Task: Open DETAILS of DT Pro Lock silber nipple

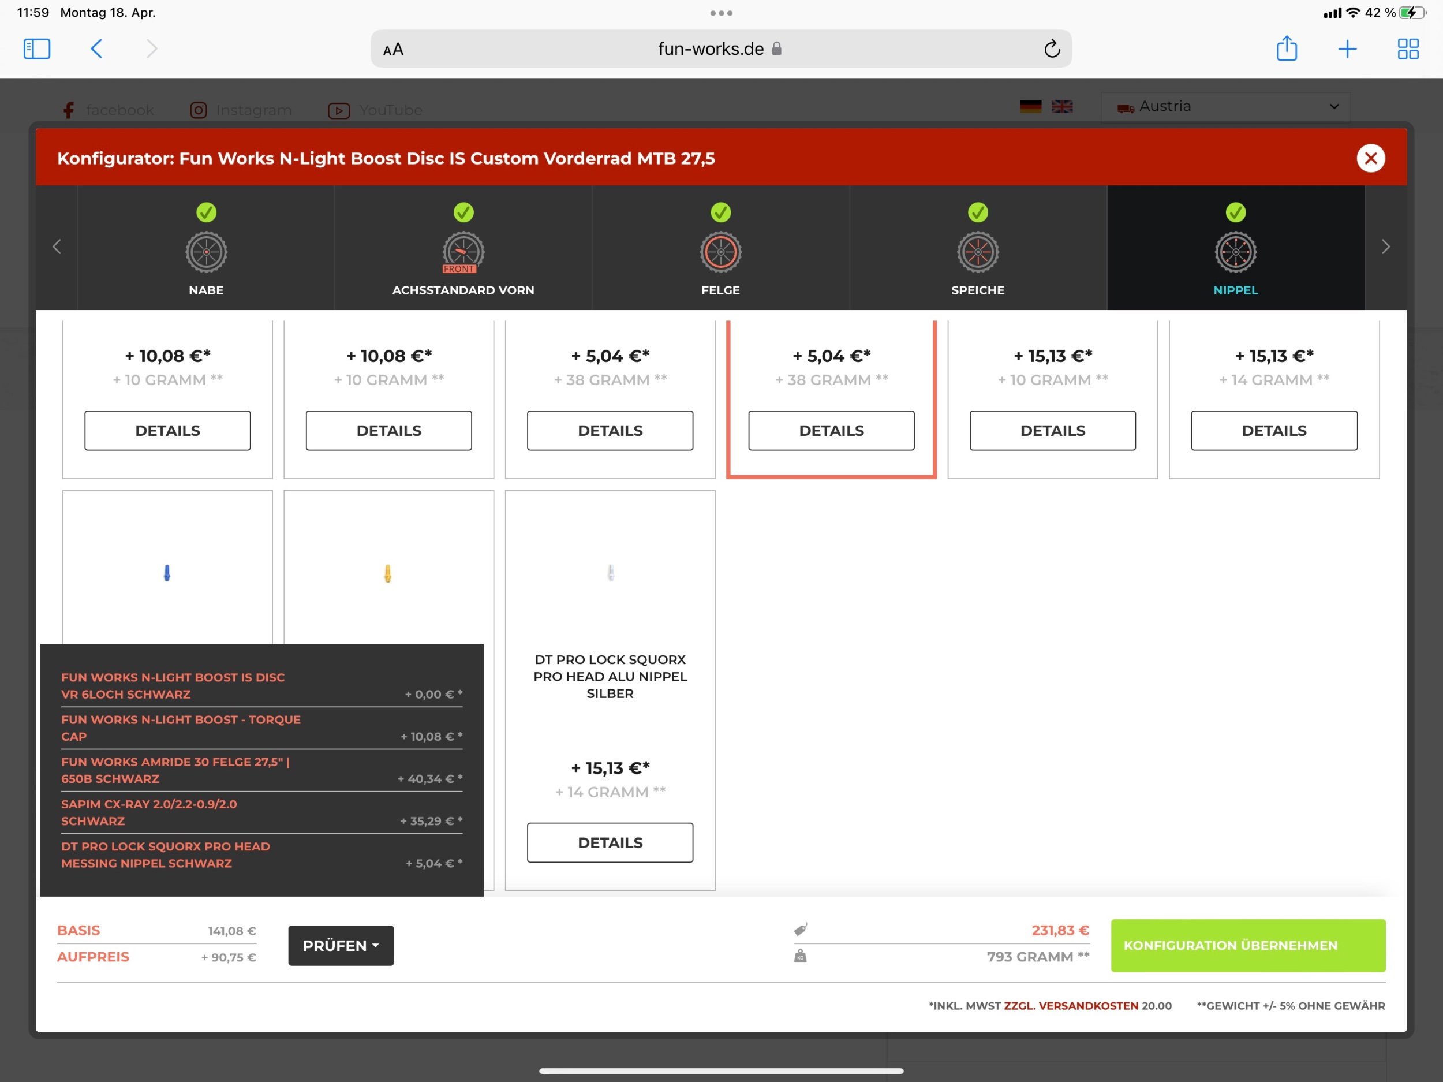Action: pos(610,842)
